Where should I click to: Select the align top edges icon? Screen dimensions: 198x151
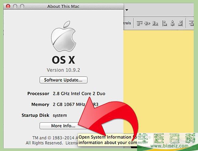coord(140,23)
